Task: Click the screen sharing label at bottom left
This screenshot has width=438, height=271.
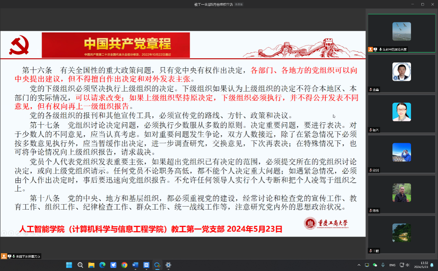Action: (x=27, y=256)
